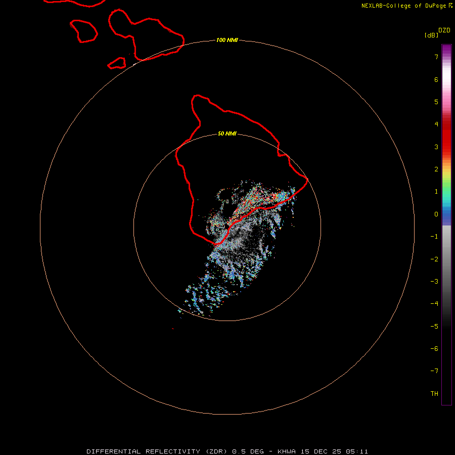This screenshot has height=455, width=455.
Task: Click the KHWA 15 DEC 25 05:11 timestamp
Action: tap(323, 451)
